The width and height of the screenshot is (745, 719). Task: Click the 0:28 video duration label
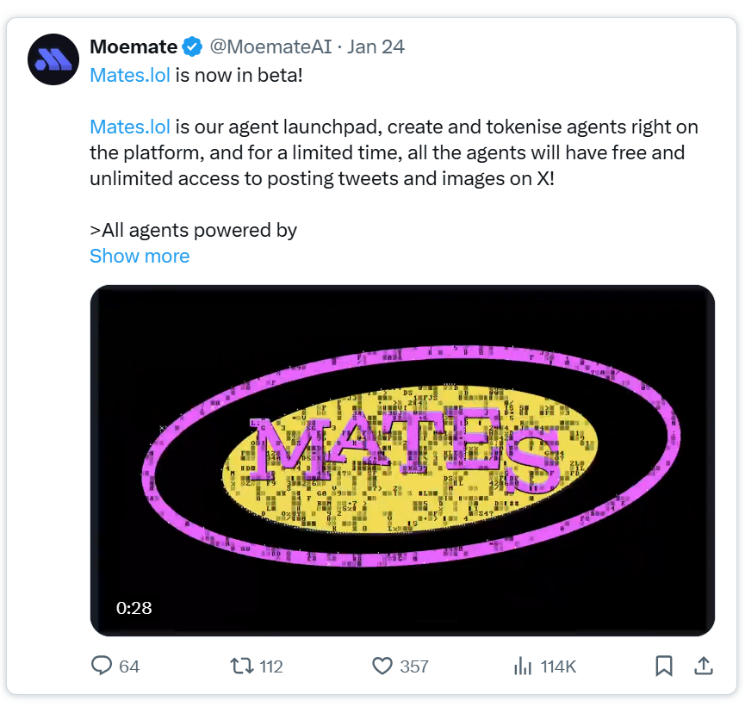pyautogui.click(x=134, y=608)
